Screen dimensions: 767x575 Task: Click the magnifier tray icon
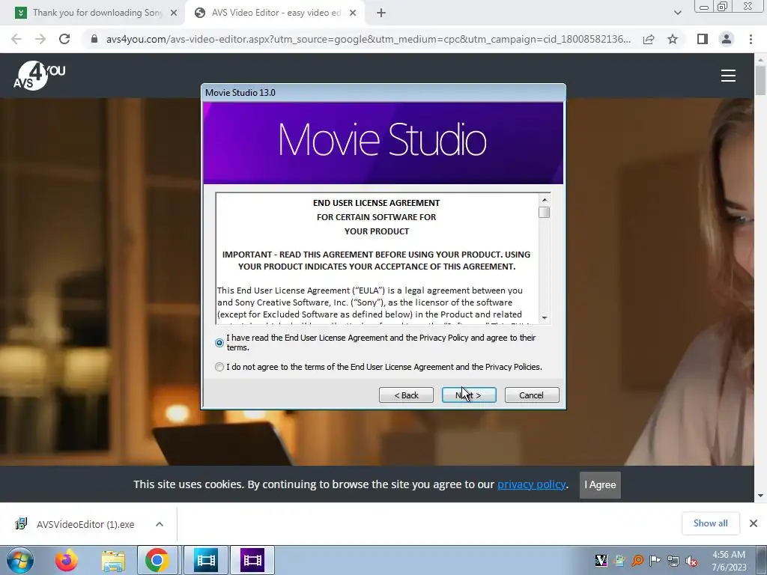(637, 560)
